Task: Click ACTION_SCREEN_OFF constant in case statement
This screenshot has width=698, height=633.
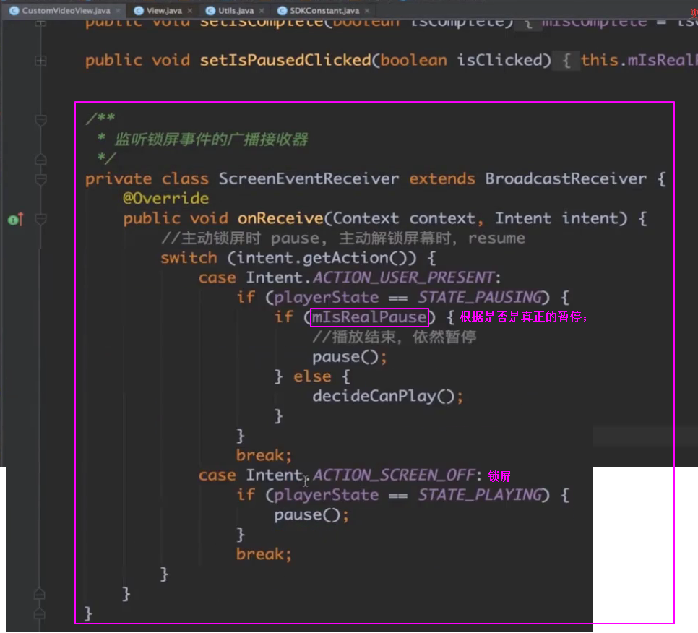Action: [394, 475]
